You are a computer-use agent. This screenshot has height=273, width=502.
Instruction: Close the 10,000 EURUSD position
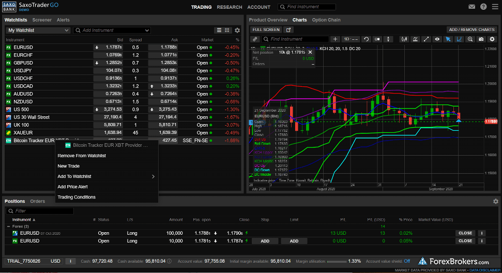click(465, 240)
